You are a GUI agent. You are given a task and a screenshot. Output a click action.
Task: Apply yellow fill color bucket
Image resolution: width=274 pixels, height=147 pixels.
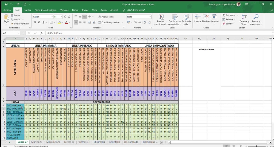59,22
